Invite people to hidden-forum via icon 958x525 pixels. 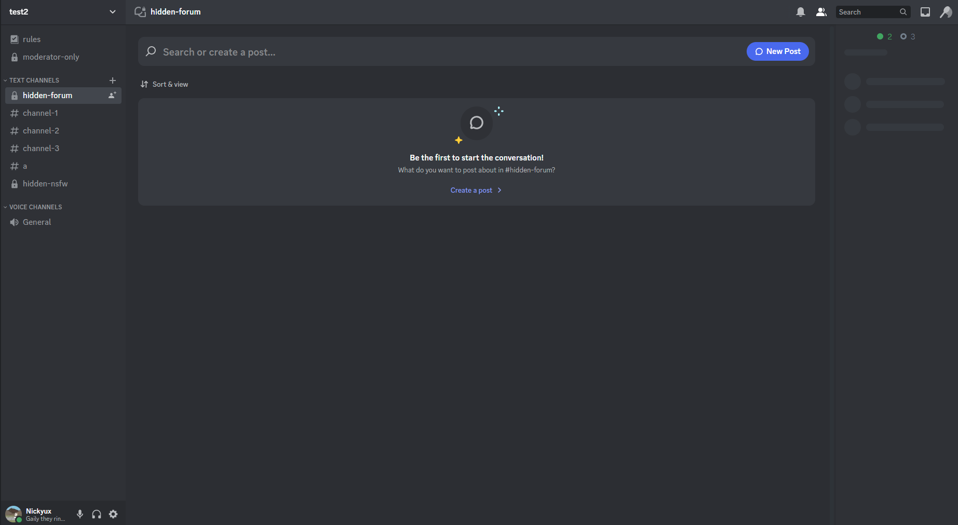click(112, 95)
